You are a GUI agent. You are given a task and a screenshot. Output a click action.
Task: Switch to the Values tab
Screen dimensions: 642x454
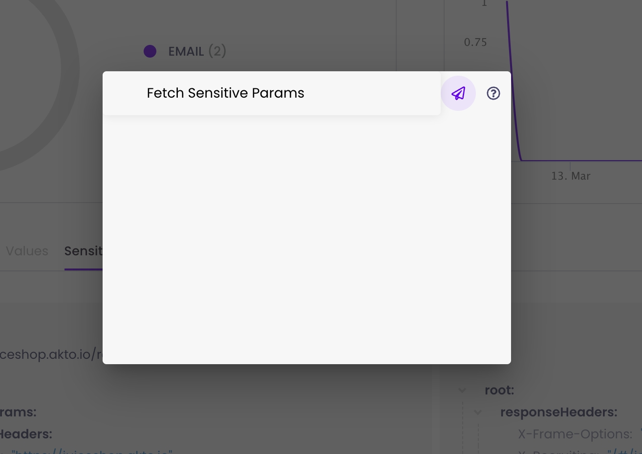pyautogui.click(x=27, y=251)
